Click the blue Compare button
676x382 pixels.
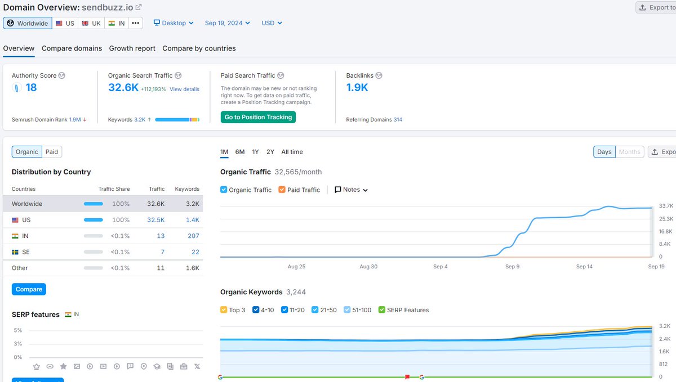click(x=29, y=289)
